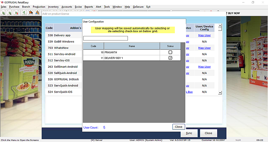Click the Code header in add-on list
The image size is (268, 142).
tap(49, 28)
